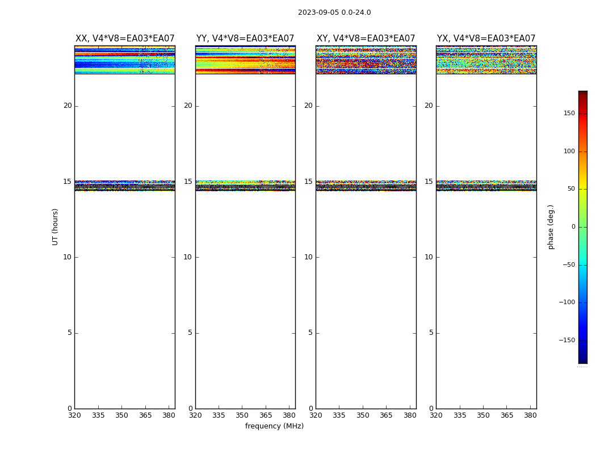Click the XY panel data strip near 15 hours
The height and width of the screenshot is (454, 596).
click(x=366, y=186)
